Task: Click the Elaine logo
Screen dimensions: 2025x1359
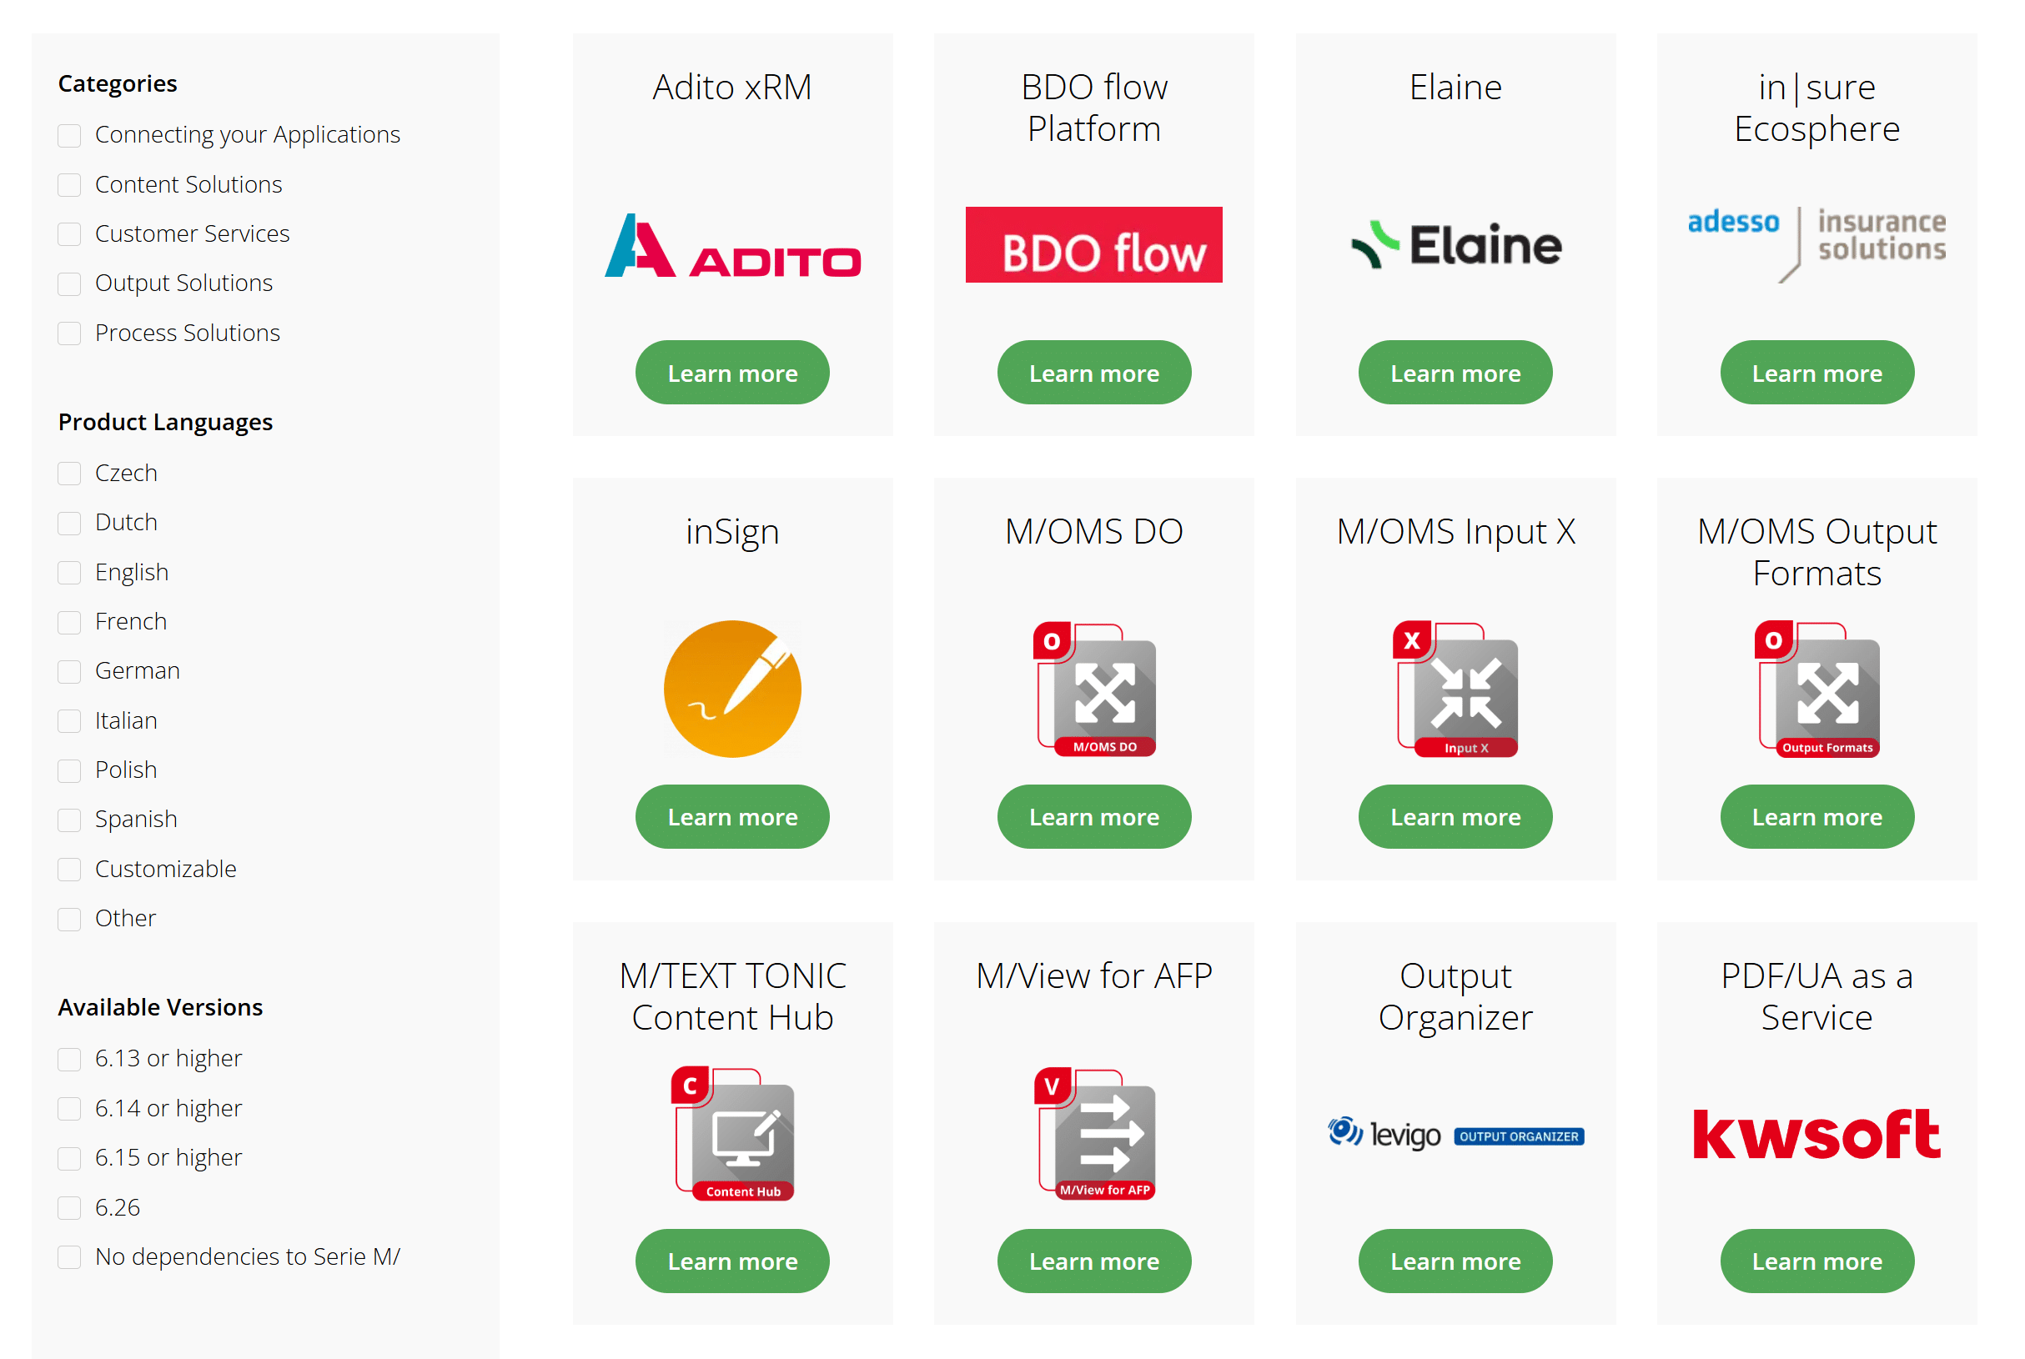Action: tap(1455, 244)
